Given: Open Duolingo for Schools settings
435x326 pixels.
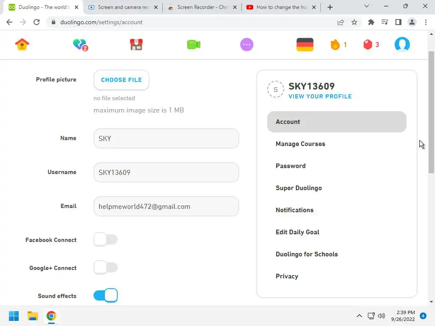Looking at the screenshot, I should [337, 254].
